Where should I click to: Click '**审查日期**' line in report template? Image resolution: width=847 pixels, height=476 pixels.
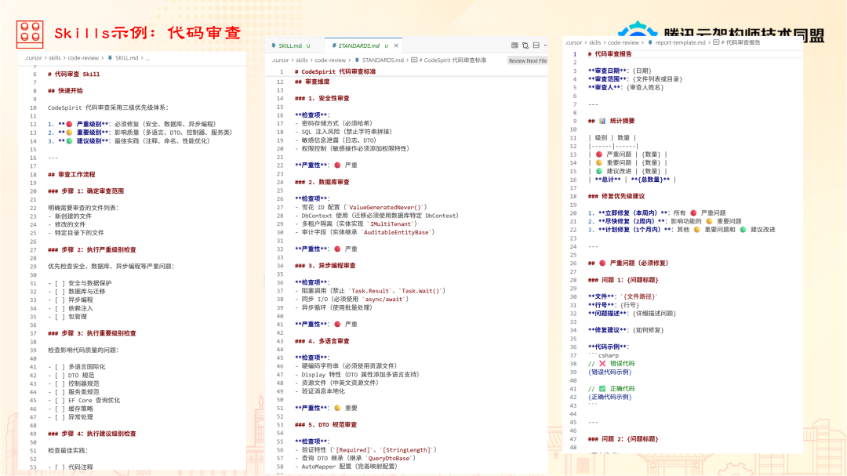620,71
